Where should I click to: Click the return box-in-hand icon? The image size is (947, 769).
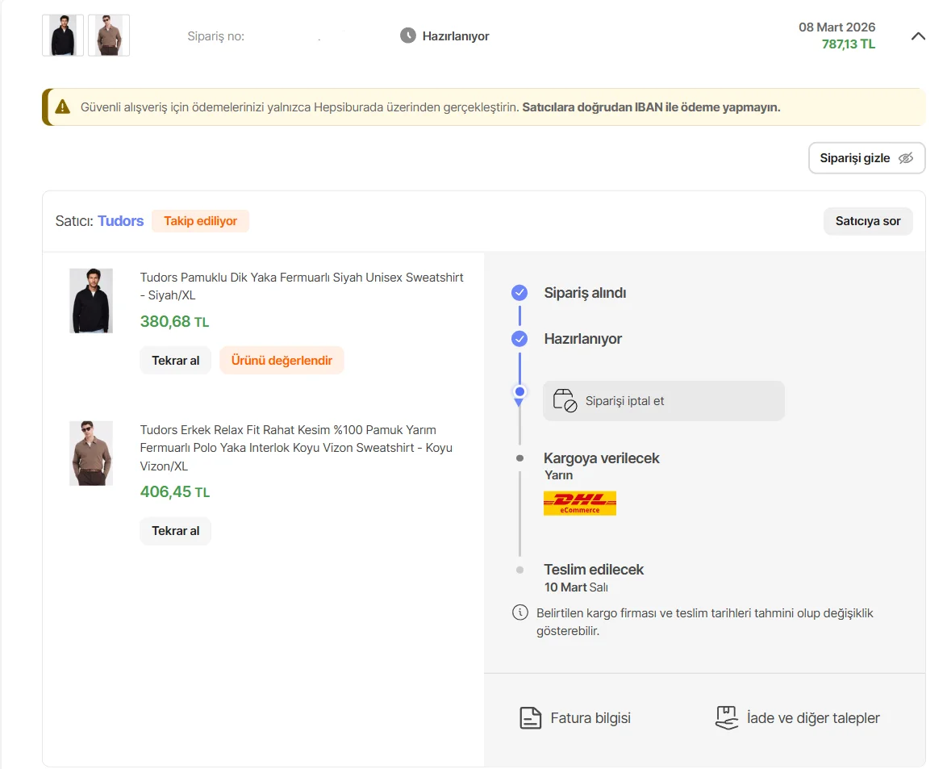(727, 718)
